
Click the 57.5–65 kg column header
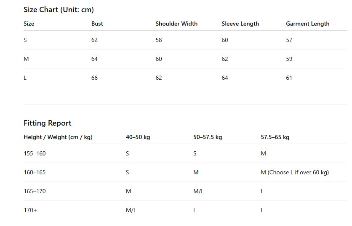tap(275, 137)
